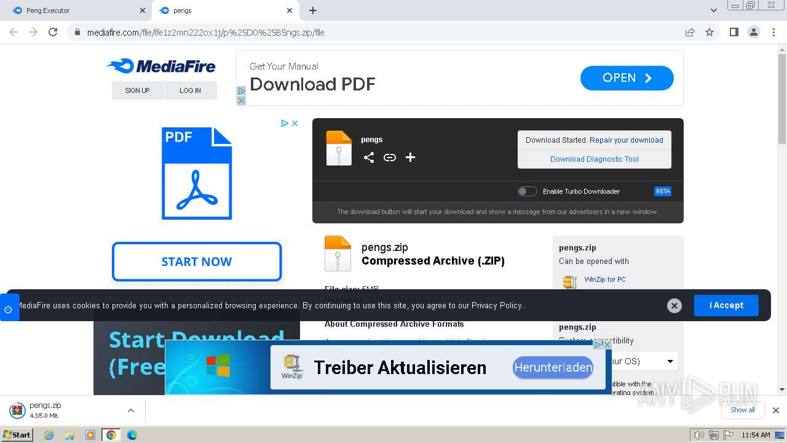Open the pengs.zip download item
This screenshot has width=787, height=443.
pos(61,410)
